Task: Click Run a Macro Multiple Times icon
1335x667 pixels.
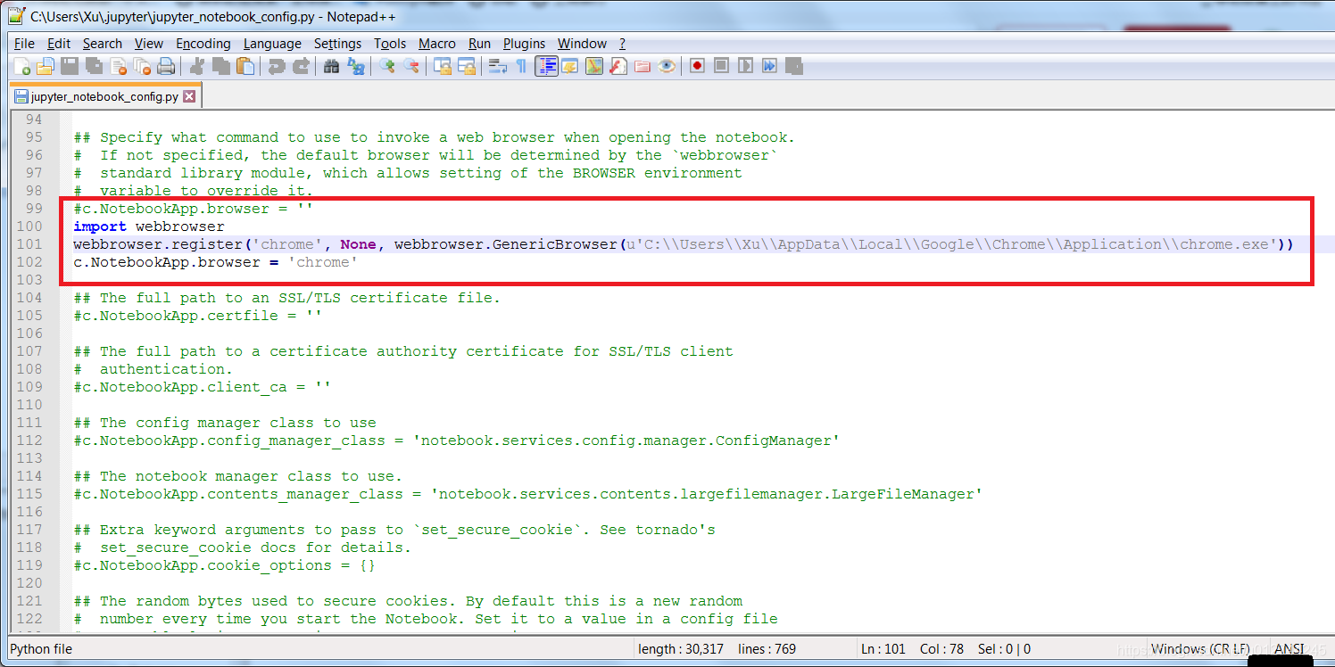Action: click(x=769, y=66)
